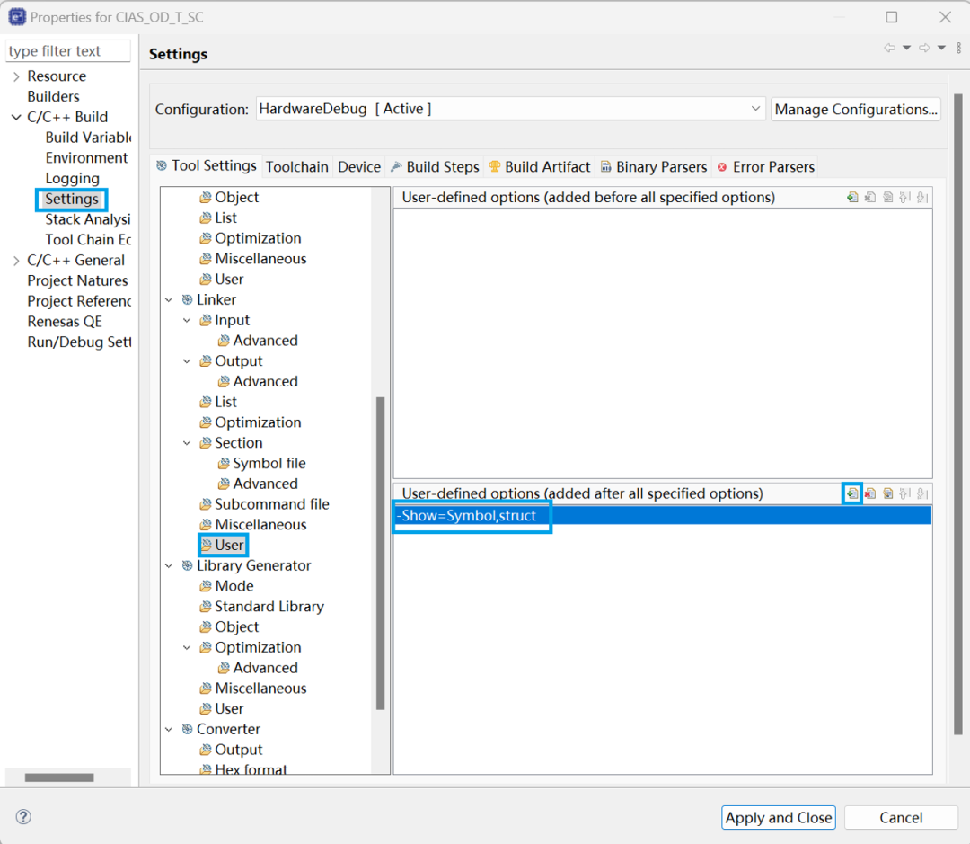Edit the selected after-all-options entry
The height and width of the screenshot is (844, 970).
click(887, 493)
